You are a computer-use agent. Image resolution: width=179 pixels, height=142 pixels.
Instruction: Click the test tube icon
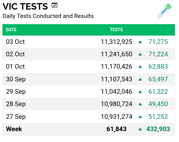(164, 11)
